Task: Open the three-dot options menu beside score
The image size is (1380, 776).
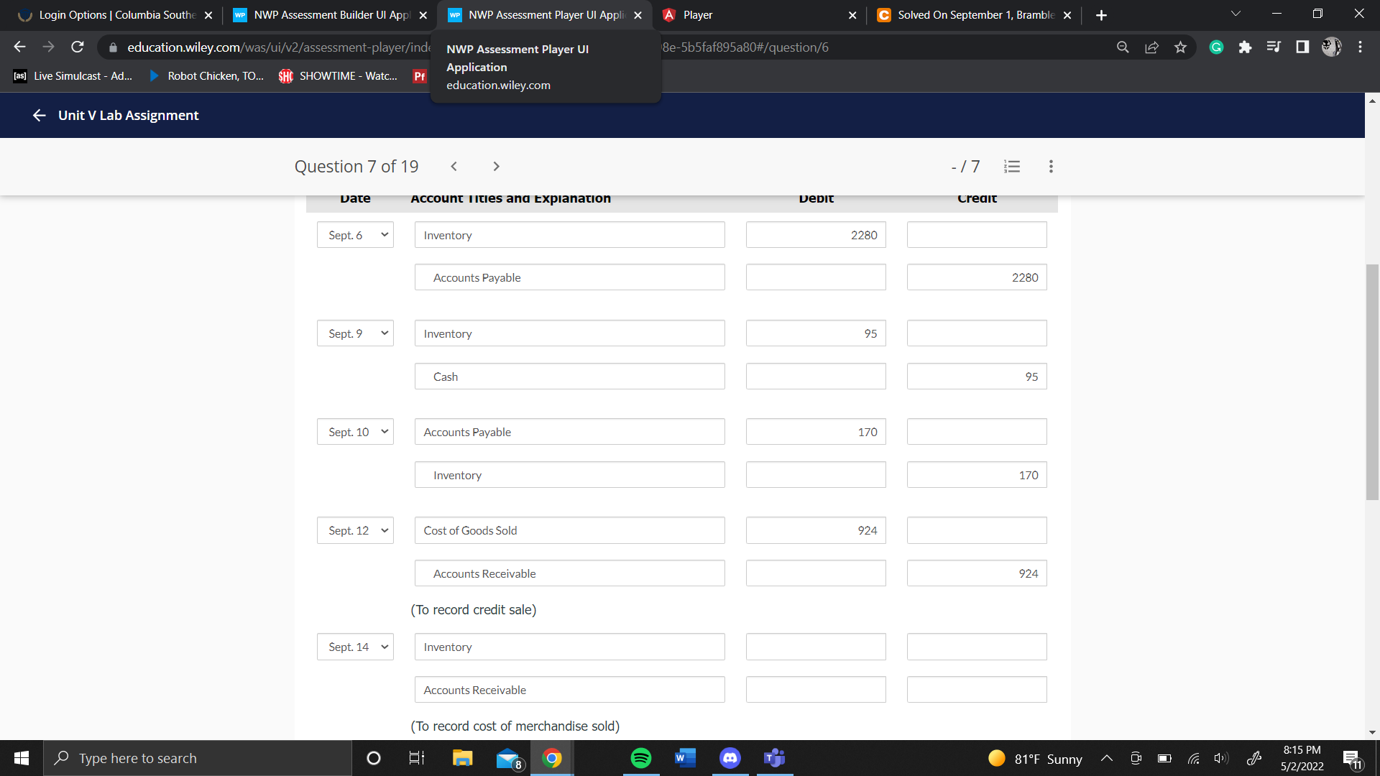Action: pos(1051,167)
